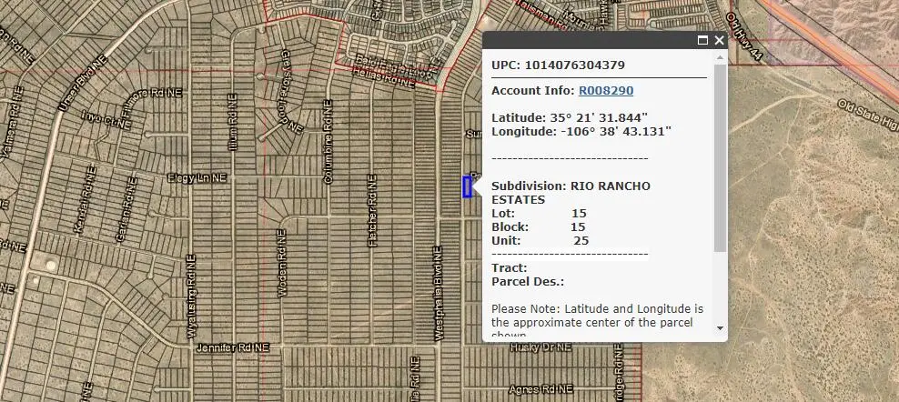Maximize the parcel info popup
Image resolution: width=899 pixels, height=402 pixels.
click(702, 40)
